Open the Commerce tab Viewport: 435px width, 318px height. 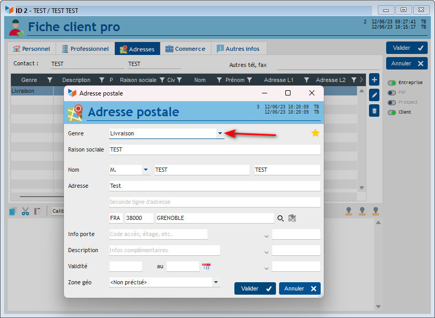tap(185, 49)
